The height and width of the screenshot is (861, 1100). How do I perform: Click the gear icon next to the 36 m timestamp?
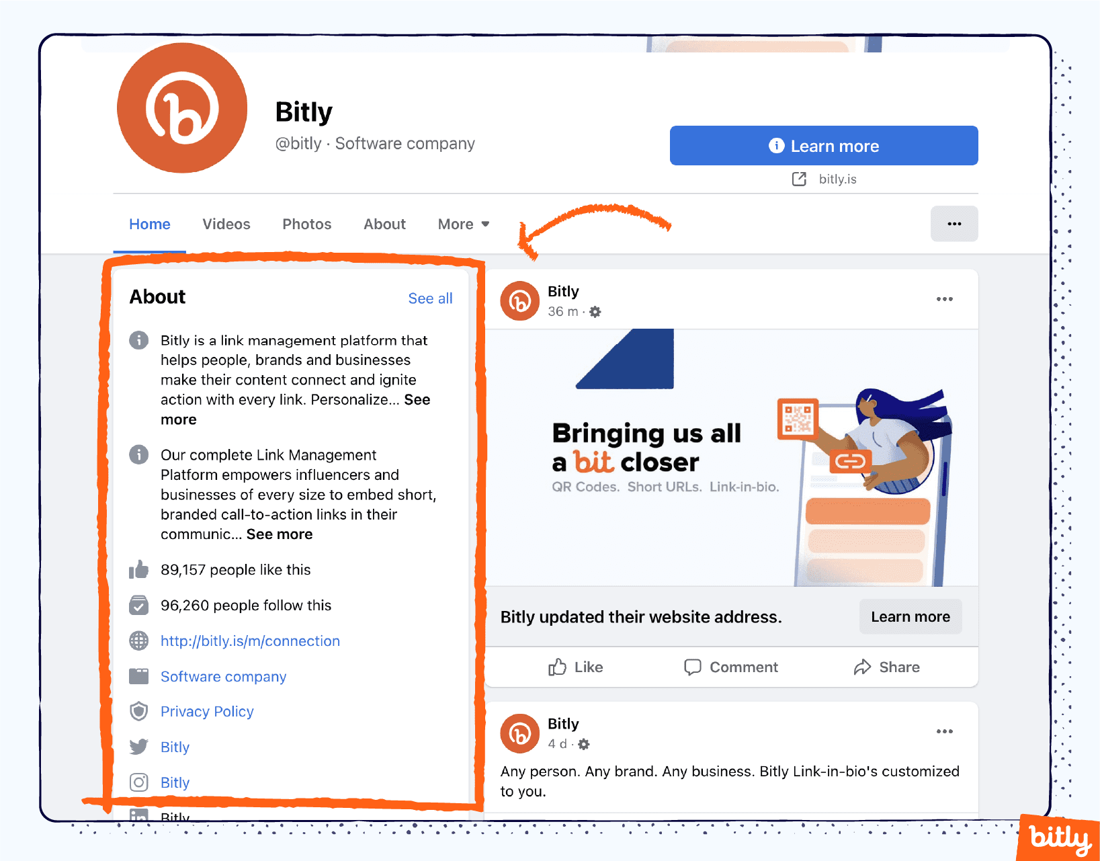pyautogui.click(x=595, y=311)
